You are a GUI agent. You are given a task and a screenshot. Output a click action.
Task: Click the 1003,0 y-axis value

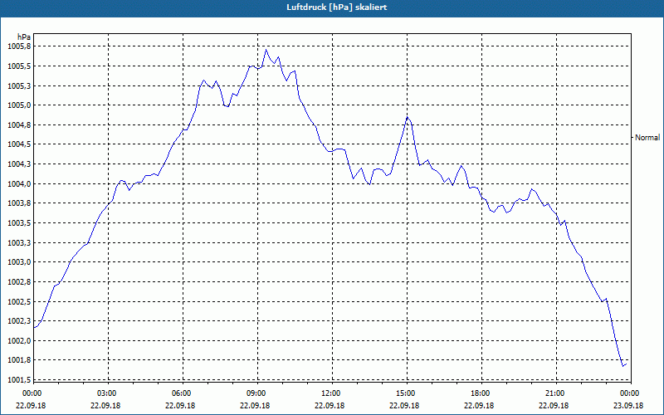click(x=19, y=262)
